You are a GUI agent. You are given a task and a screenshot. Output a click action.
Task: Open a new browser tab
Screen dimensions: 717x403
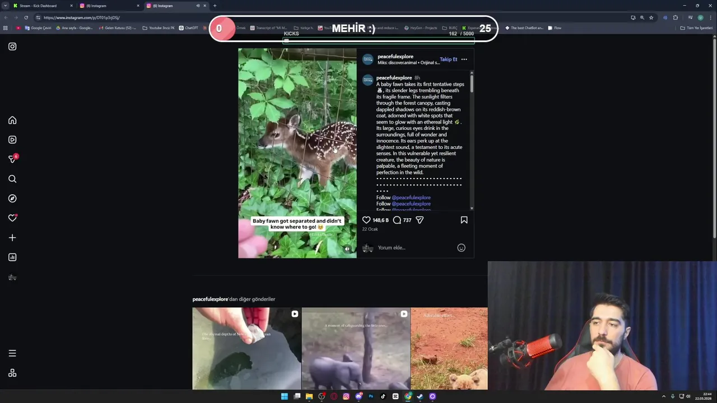(x=215, y=6)
